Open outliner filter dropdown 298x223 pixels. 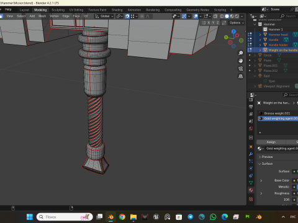click(x=263, y=16)
